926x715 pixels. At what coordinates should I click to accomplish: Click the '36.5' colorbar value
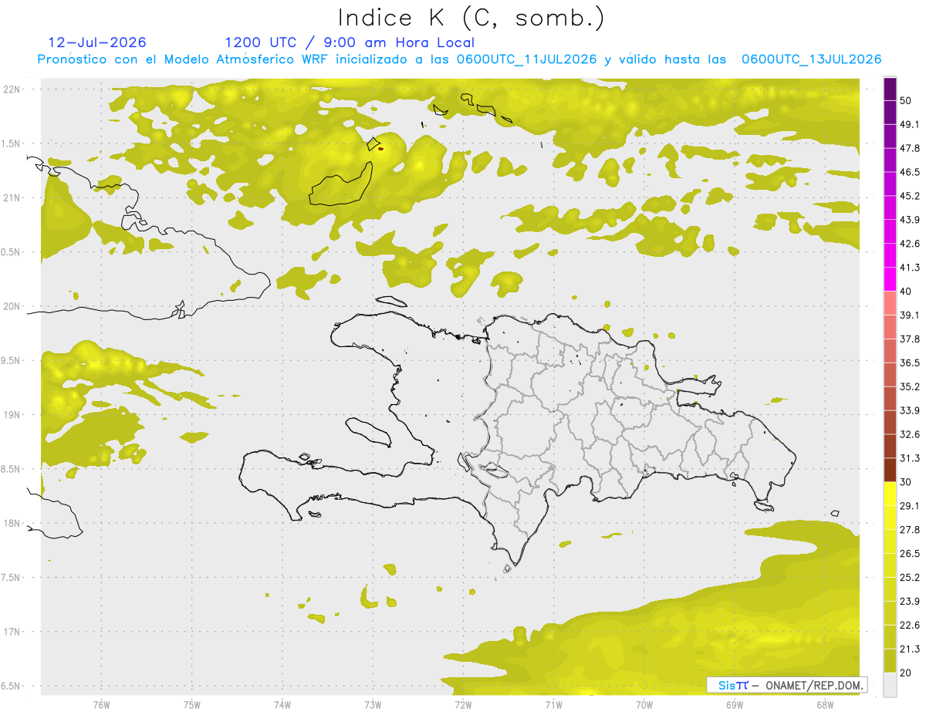pos(909,363)
